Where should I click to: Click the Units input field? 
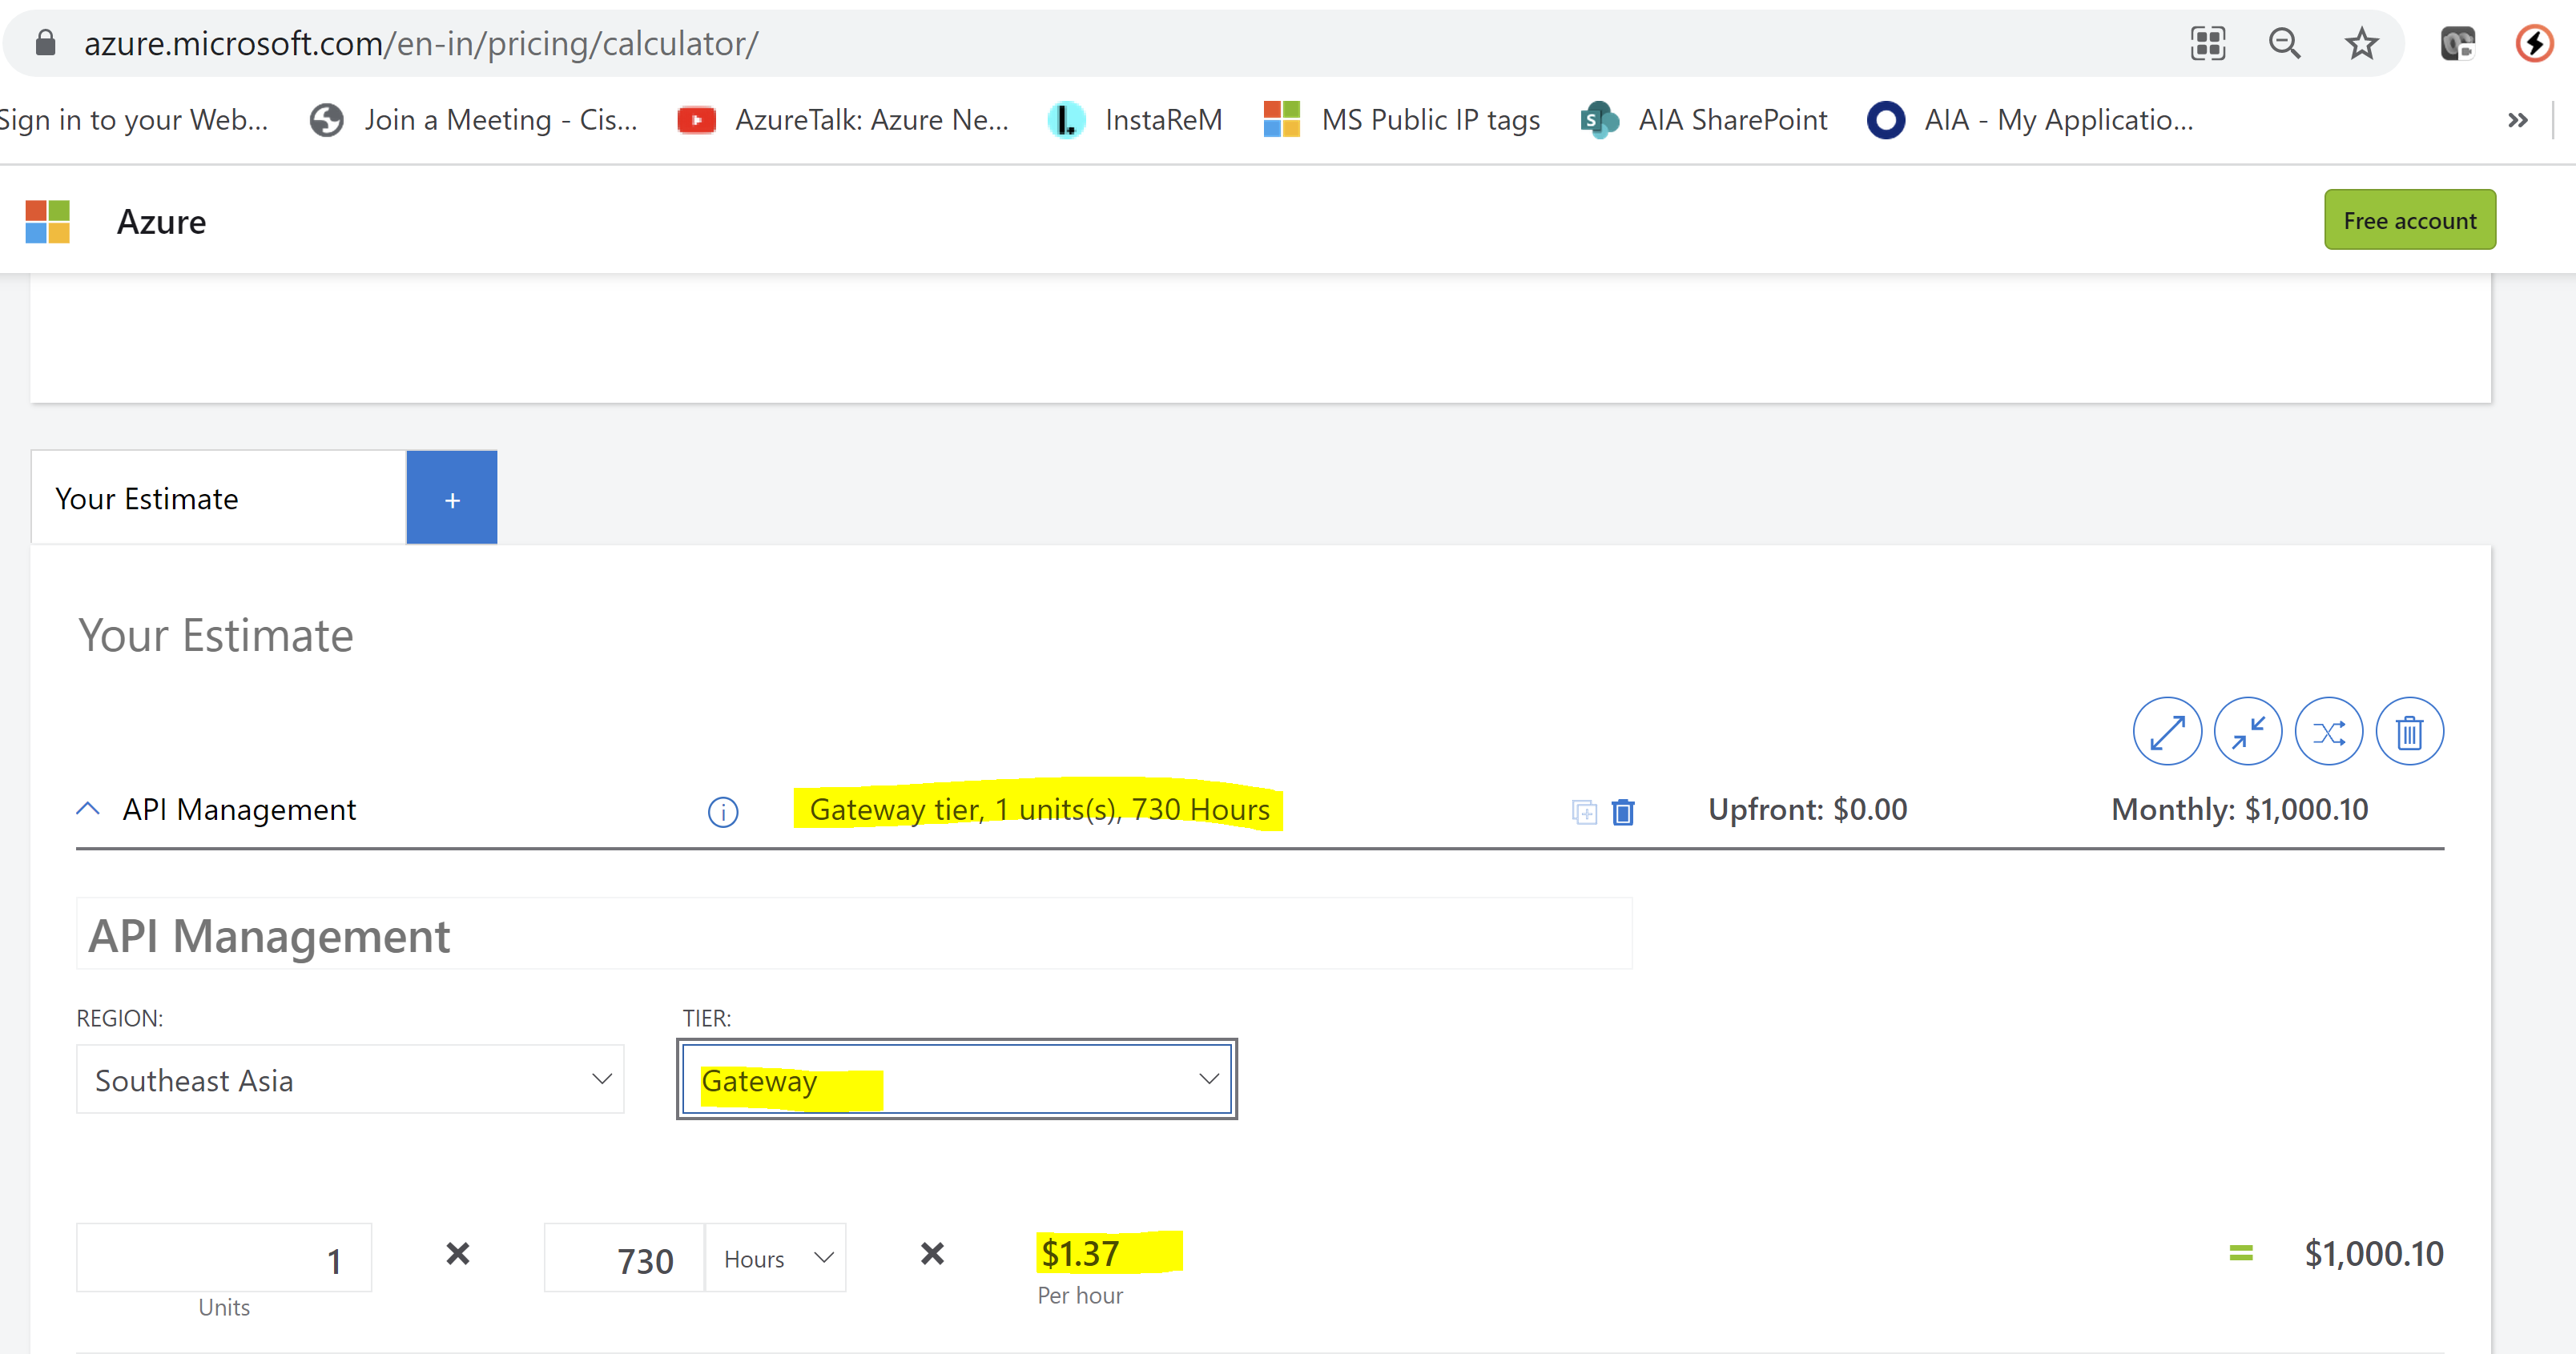223,1257
